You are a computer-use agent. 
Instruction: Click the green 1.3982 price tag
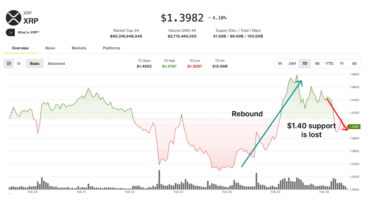(x=354, y=127)
